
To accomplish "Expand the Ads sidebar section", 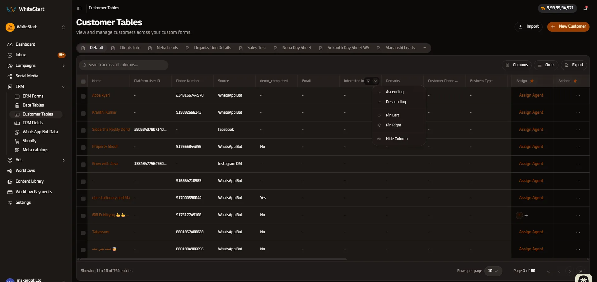I will coord(63,160).
